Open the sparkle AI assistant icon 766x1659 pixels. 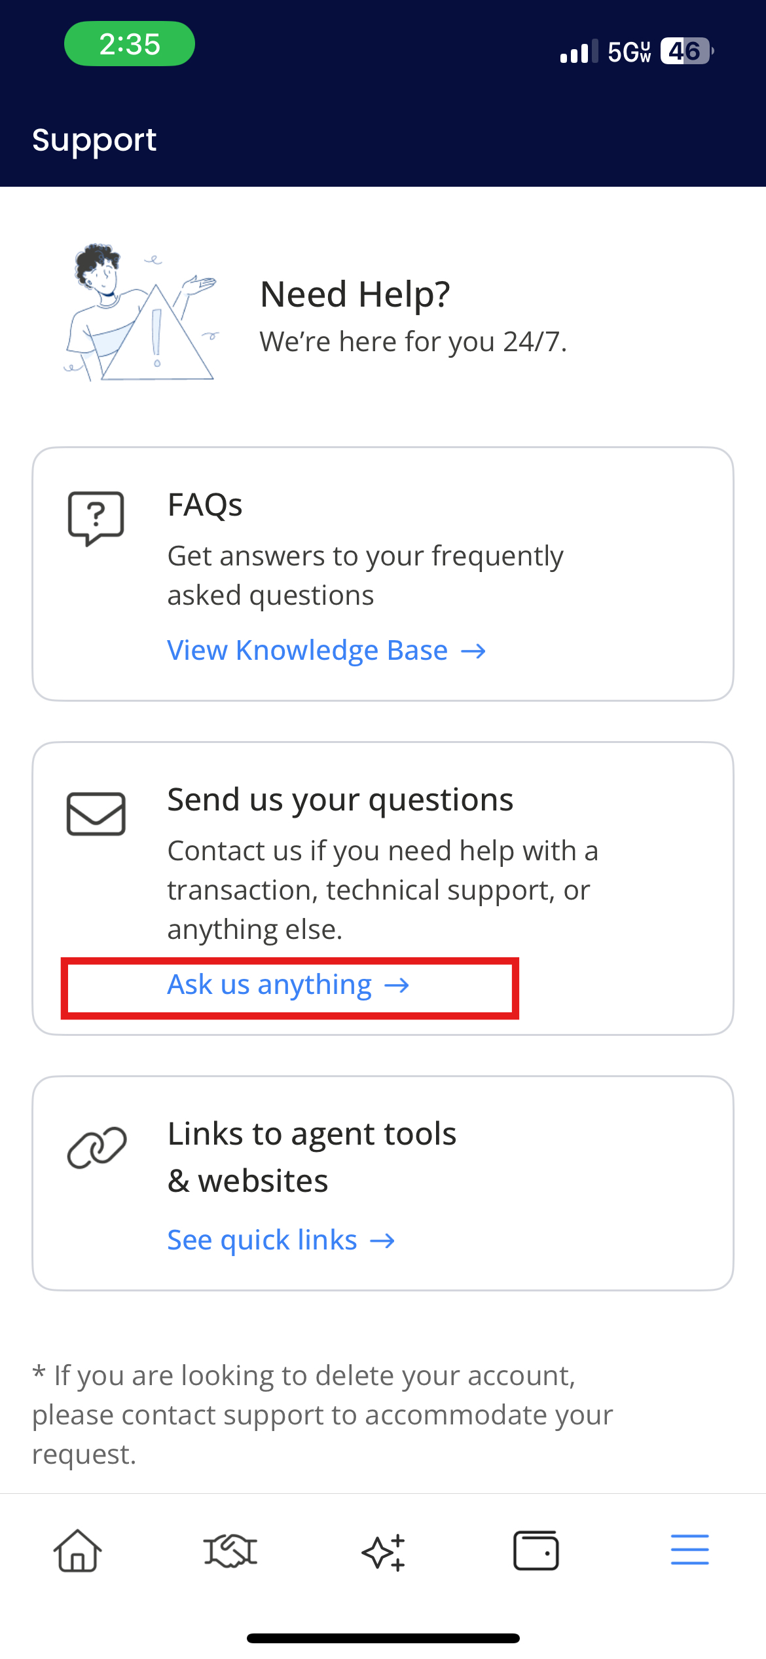coord(384,1552)
